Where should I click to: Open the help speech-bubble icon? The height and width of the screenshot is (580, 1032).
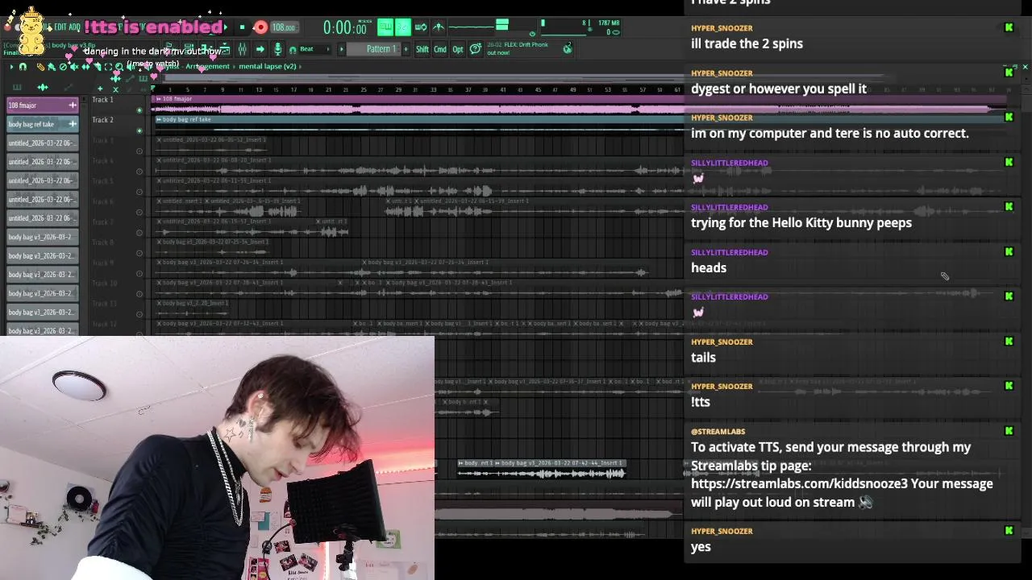476,49
